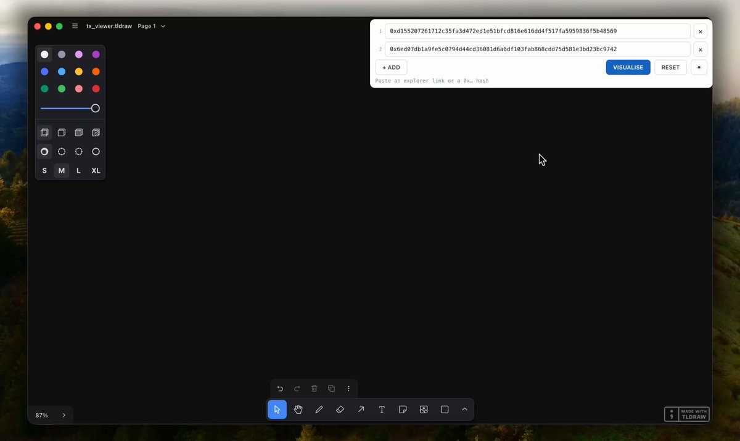
Task: Pick the light blue color swatch
Action: click(62, 72)
